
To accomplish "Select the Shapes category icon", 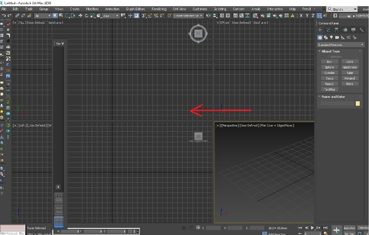I will [326, 37].
